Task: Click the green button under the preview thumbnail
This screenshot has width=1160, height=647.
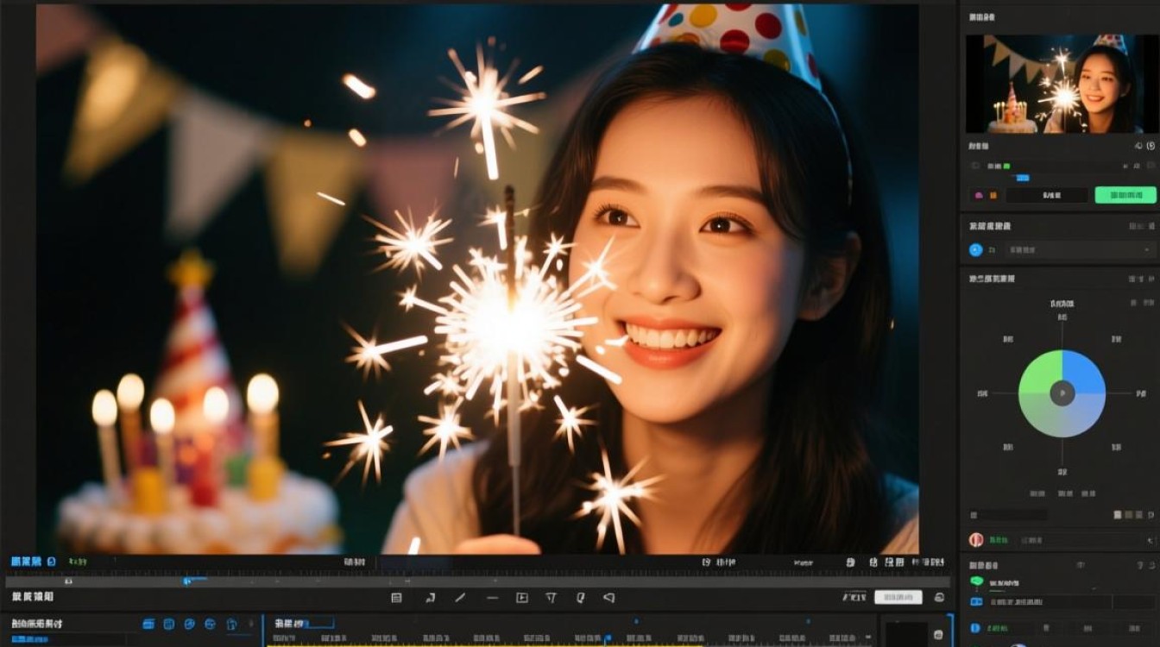Action: (1125, 195)
